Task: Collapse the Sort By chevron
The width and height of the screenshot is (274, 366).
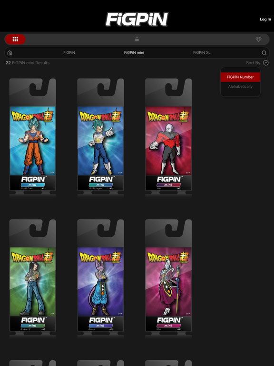Action: coord(266,63)
